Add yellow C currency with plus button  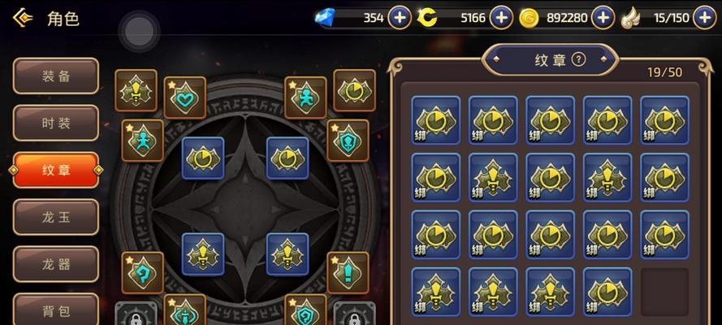pos(501,18)
